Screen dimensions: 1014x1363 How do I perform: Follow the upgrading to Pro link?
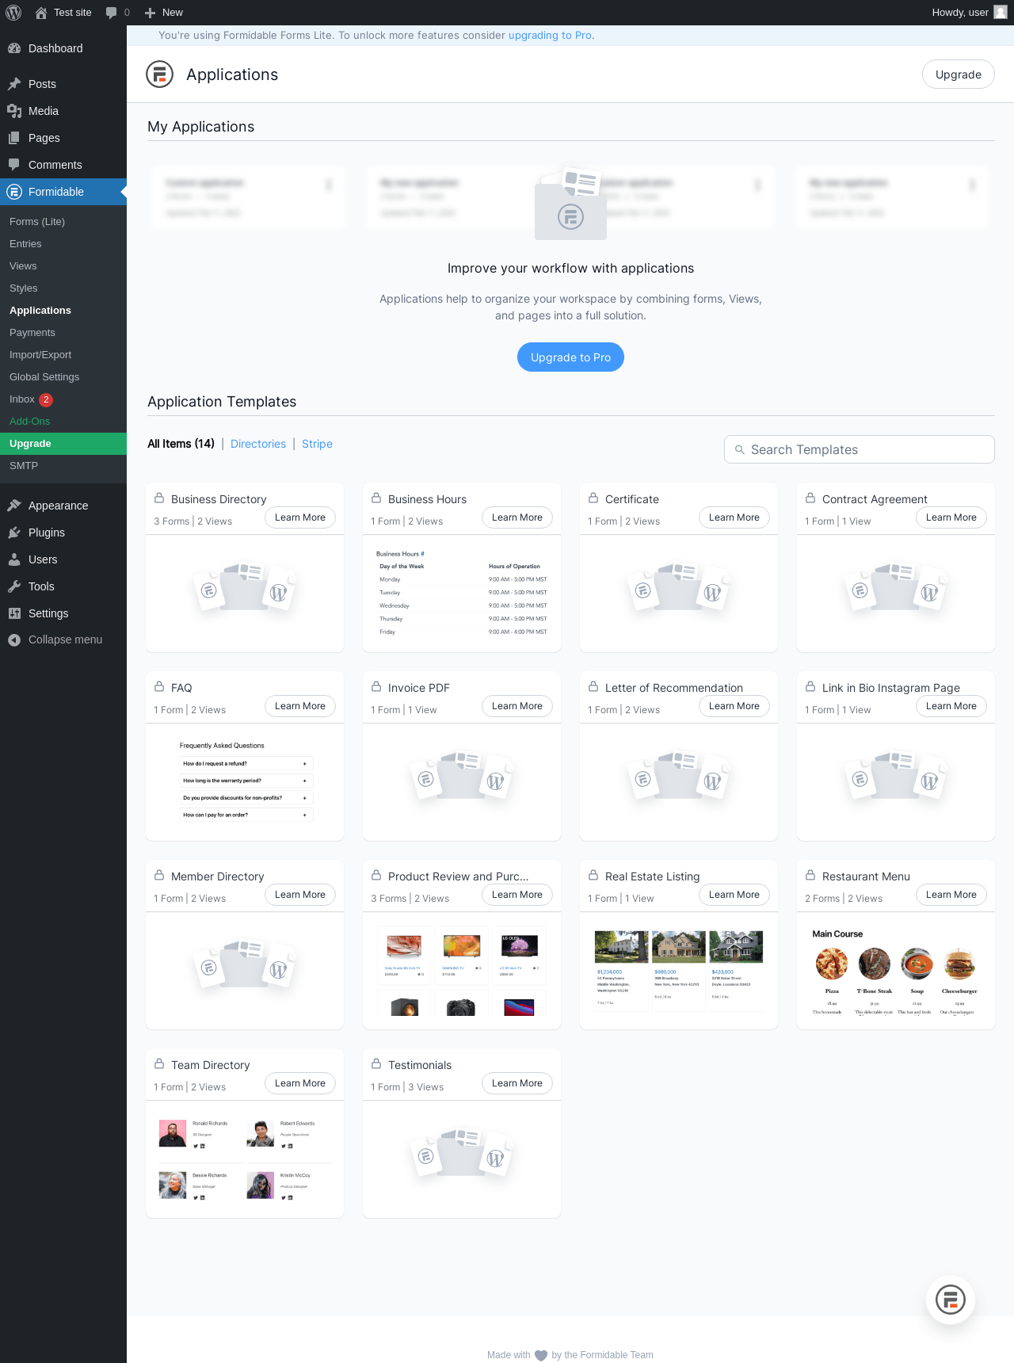coord(550,36)
